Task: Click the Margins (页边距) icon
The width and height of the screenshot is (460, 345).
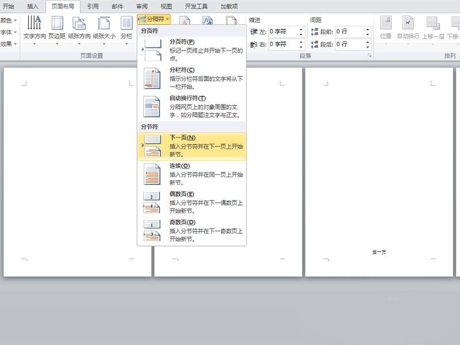Action: click(x=57, y=23)
